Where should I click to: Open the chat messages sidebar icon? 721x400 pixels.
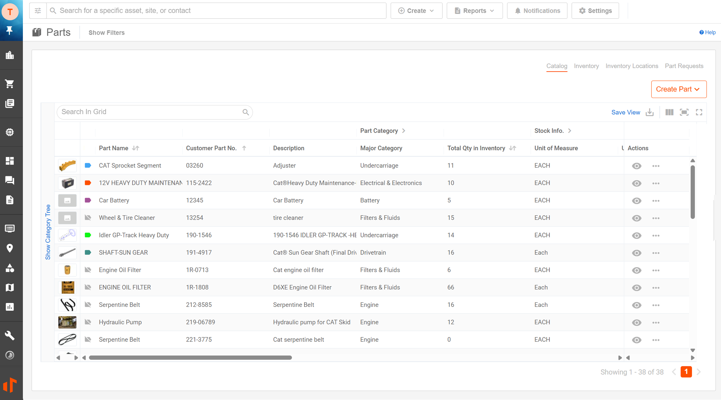coord(10,180)
